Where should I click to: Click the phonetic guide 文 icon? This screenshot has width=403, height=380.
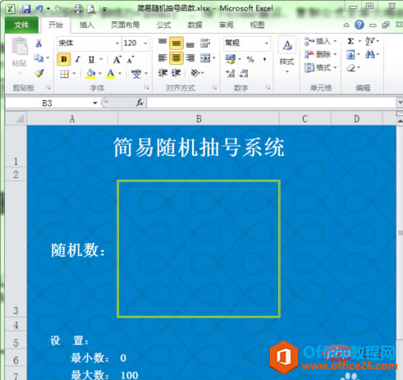pyautogui.click(x=136, y=74)
